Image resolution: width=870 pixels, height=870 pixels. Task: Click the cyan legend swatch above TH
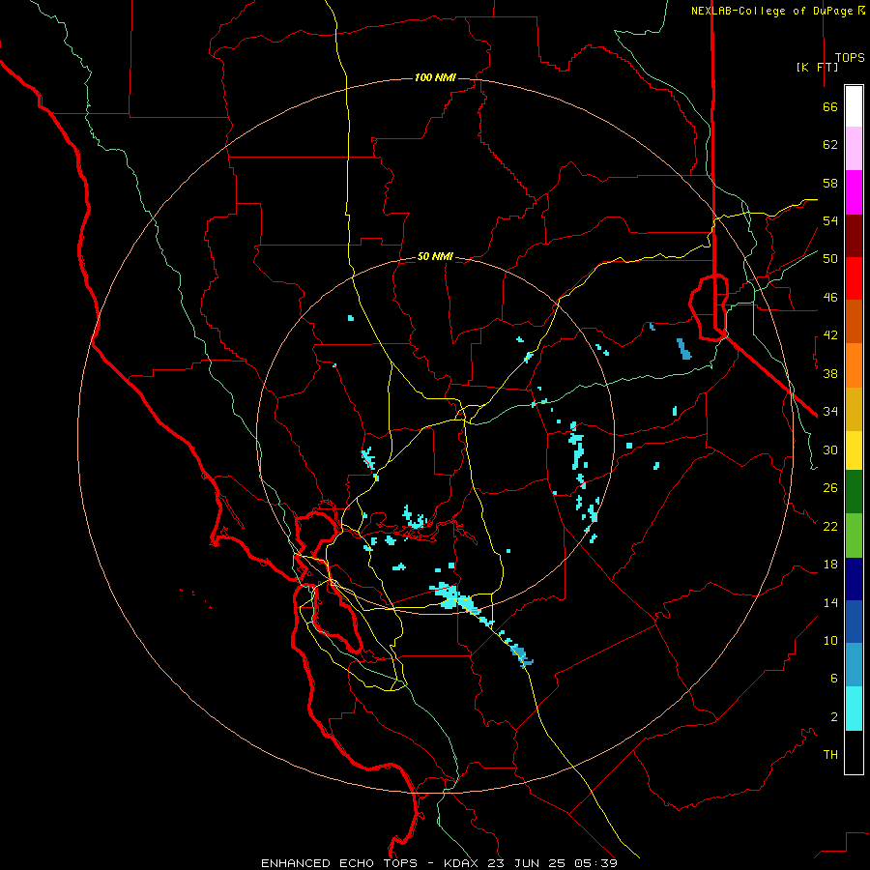click(854, 709)
